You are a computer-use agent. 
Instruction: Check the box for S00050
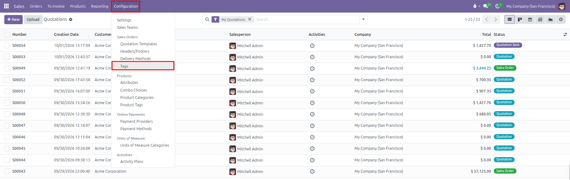click(7, 103)
